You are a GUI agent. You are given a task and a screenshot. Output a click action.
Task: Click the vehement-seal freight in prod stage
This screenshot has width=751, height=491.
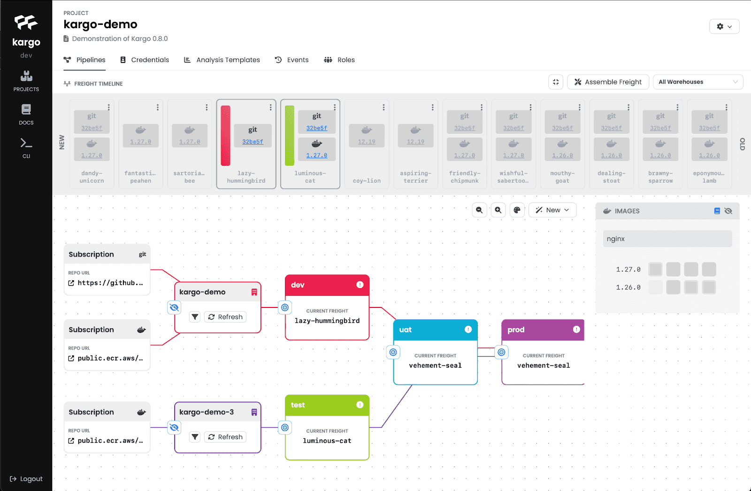click(x=544, y=366)
